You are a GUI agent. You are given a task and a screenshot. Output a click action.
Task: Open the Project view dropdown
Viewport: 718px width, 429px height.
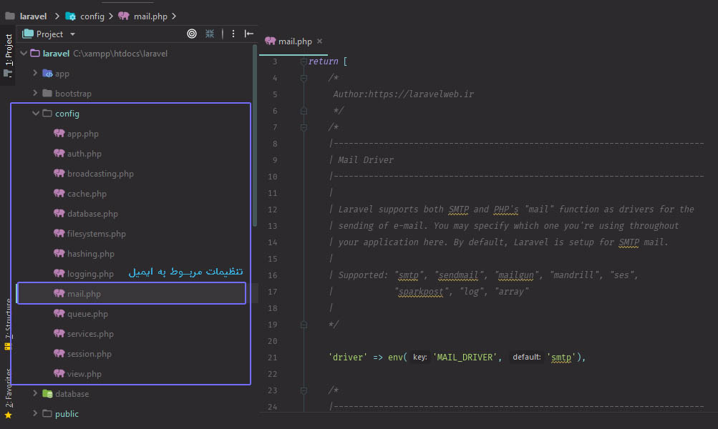[x=72, y=34]
